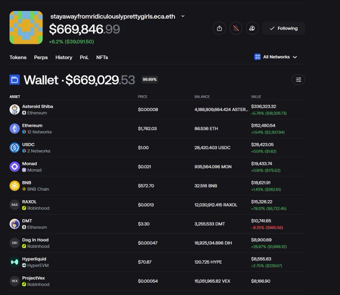Viewport: 340px width, 295px height.
Task: Click the 86.536 ETH balance
Action: point(206,128)
